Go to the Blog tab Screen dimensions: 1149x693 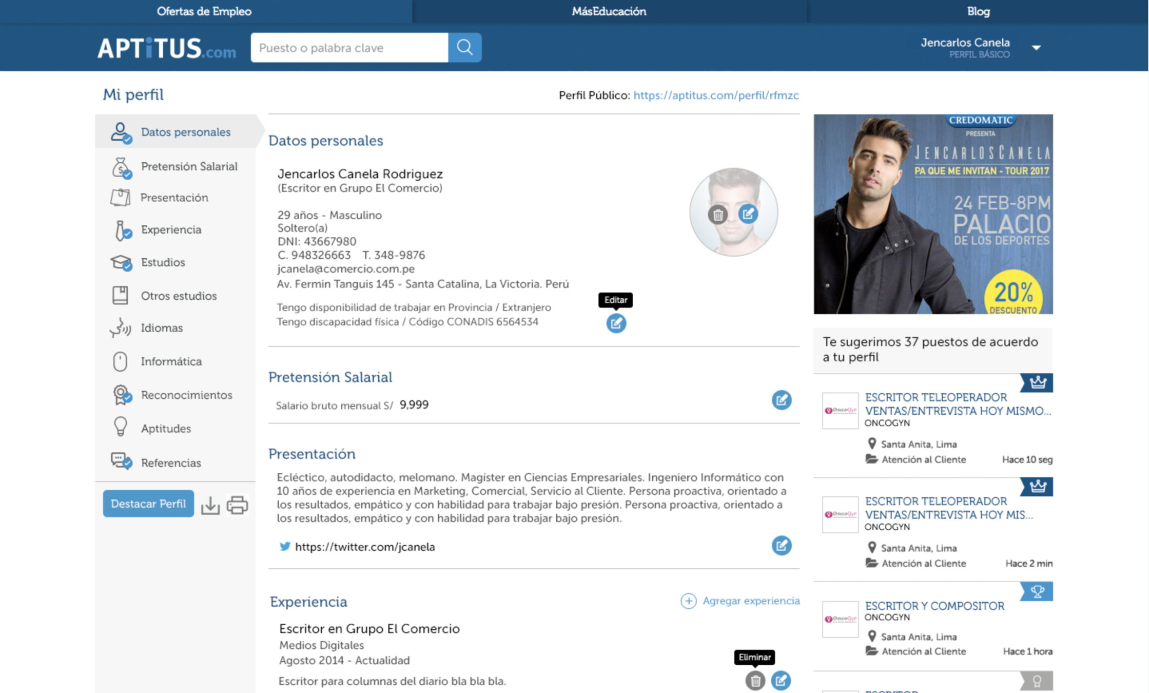[978, 11]
